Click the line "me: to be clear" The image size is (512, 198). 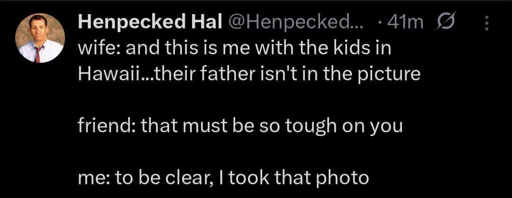tap(223, 177)
